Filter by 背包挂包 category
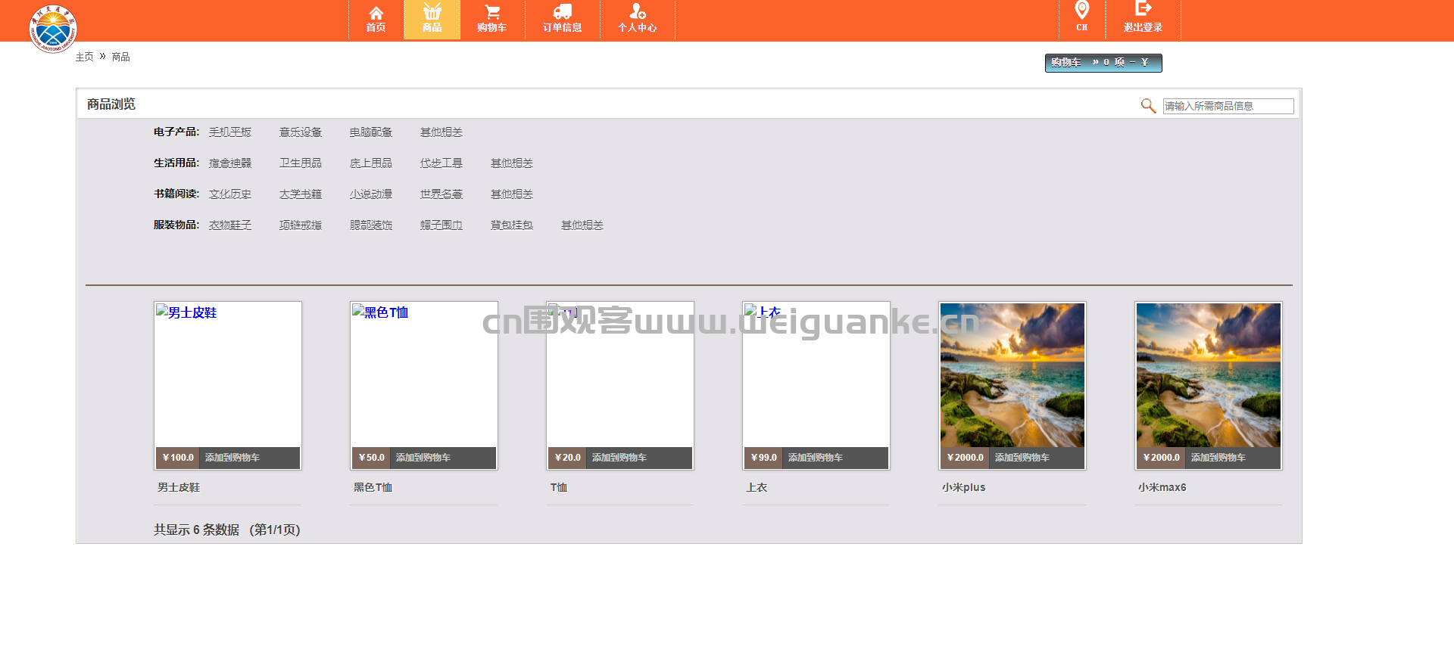The height and width of the screenshot is (668, 1454). point(512,225)
